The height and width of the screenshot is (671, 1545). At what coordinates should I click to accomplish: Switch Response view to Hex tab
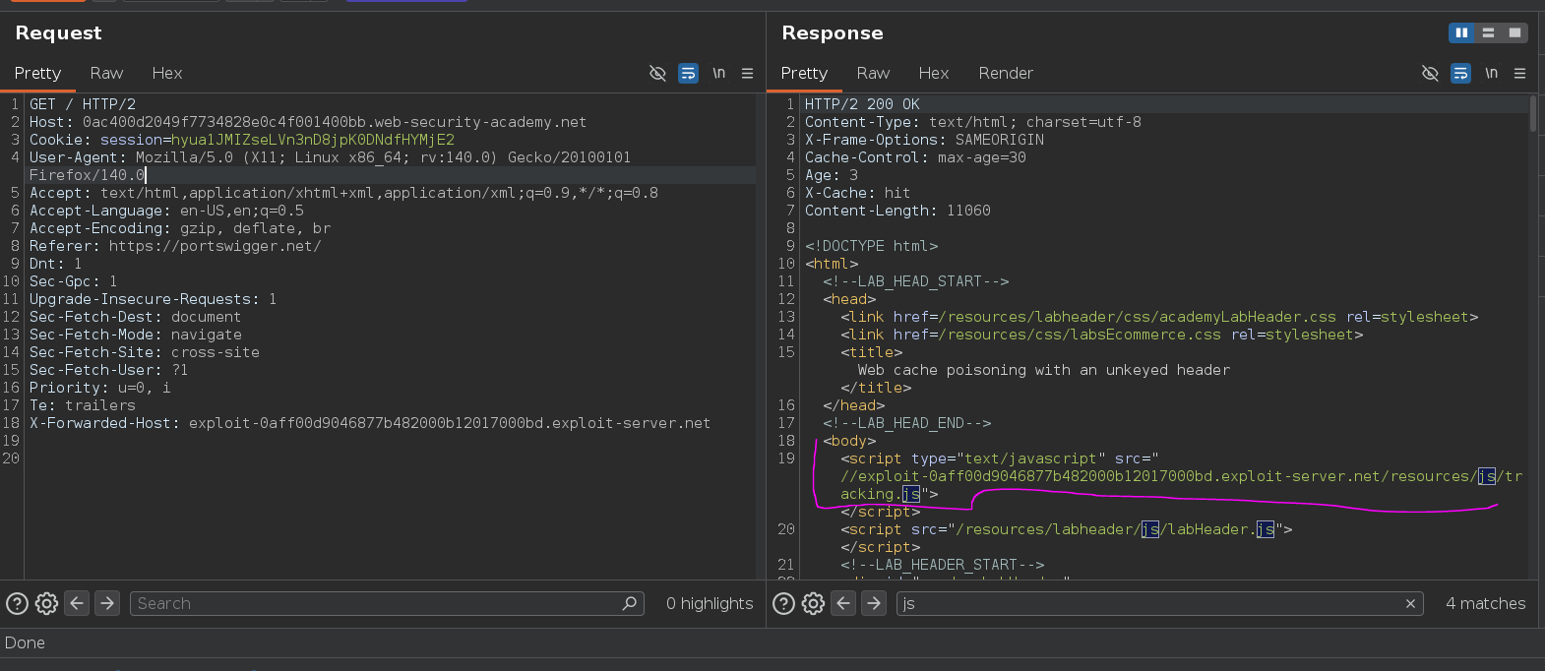[934, 73]
